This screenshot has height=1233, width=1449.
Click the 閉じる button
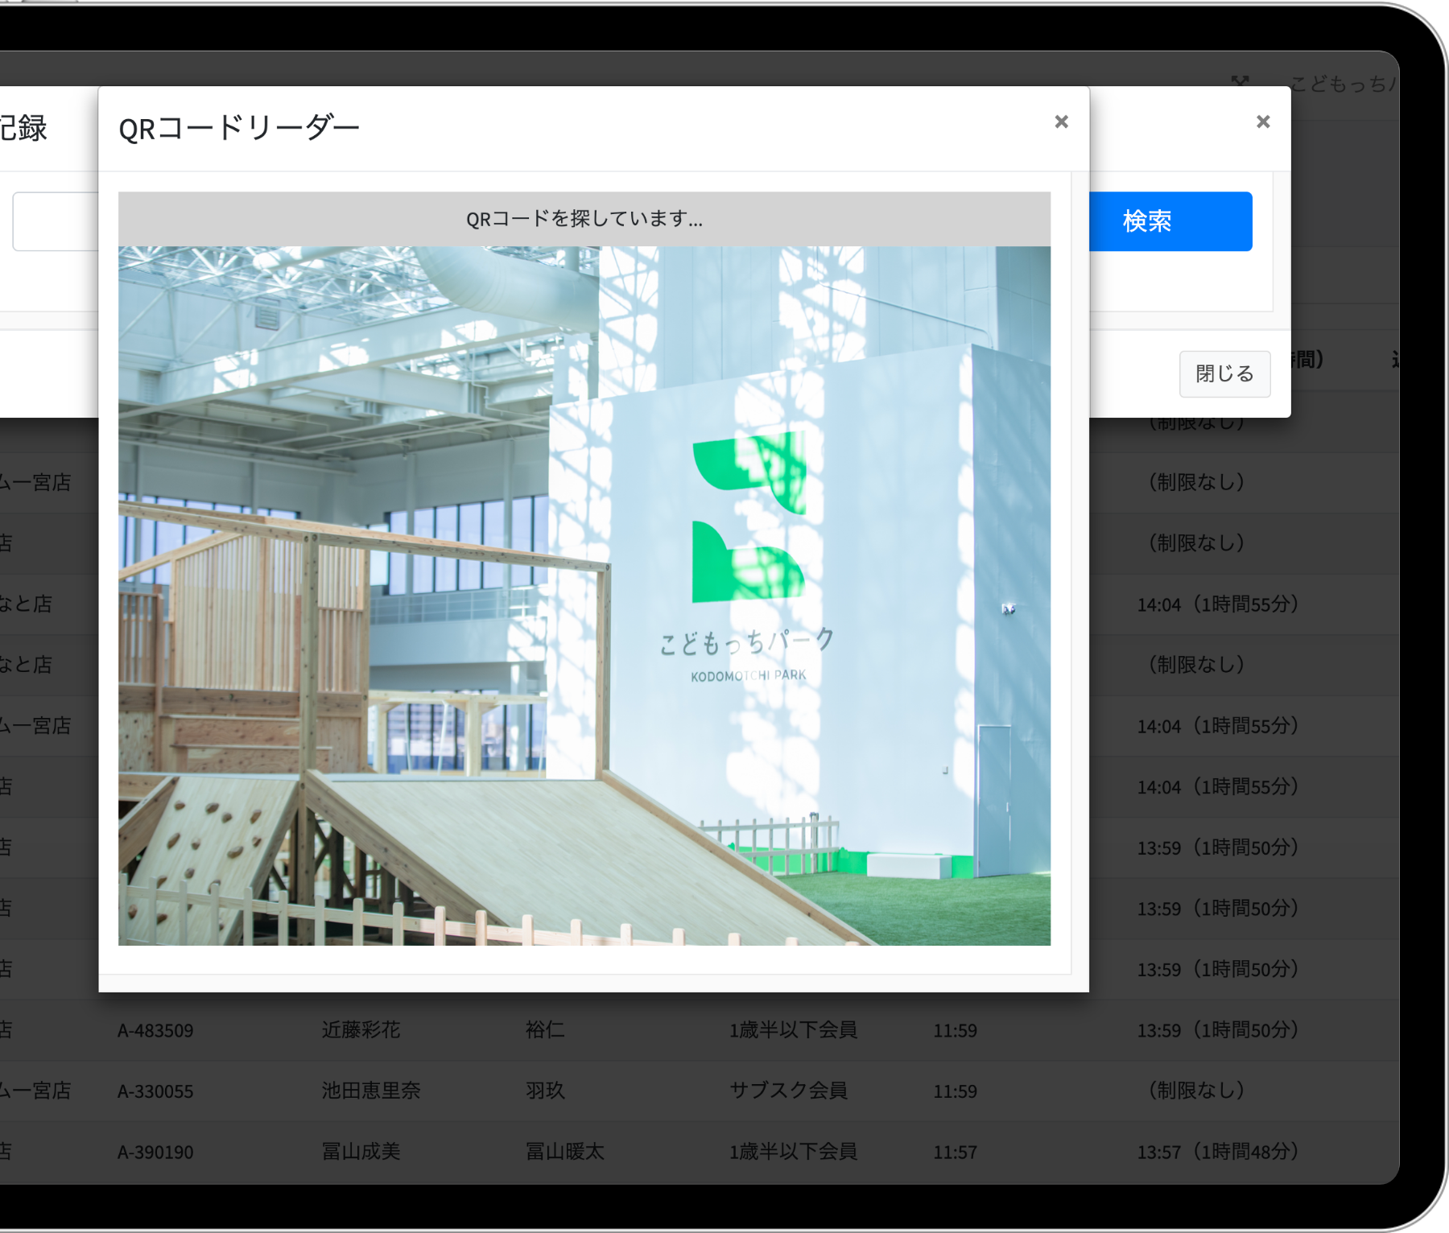point(1224,373)
